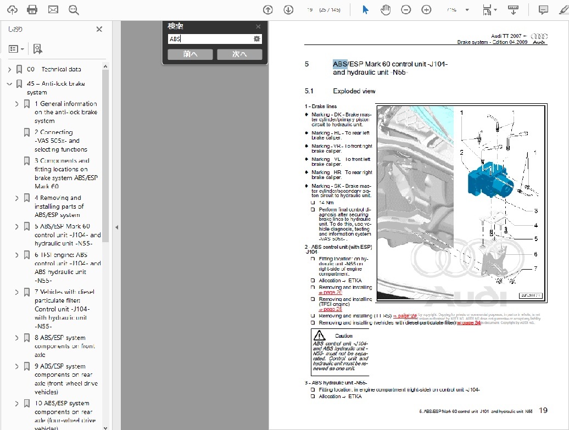The image size is (569, 430).
Task: Click the print icon in toolbar
Action: coord(32,10)
